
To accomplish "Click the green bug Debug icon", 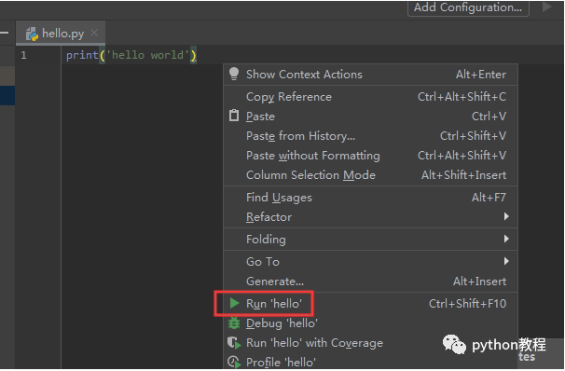I will tap(234, 323).
